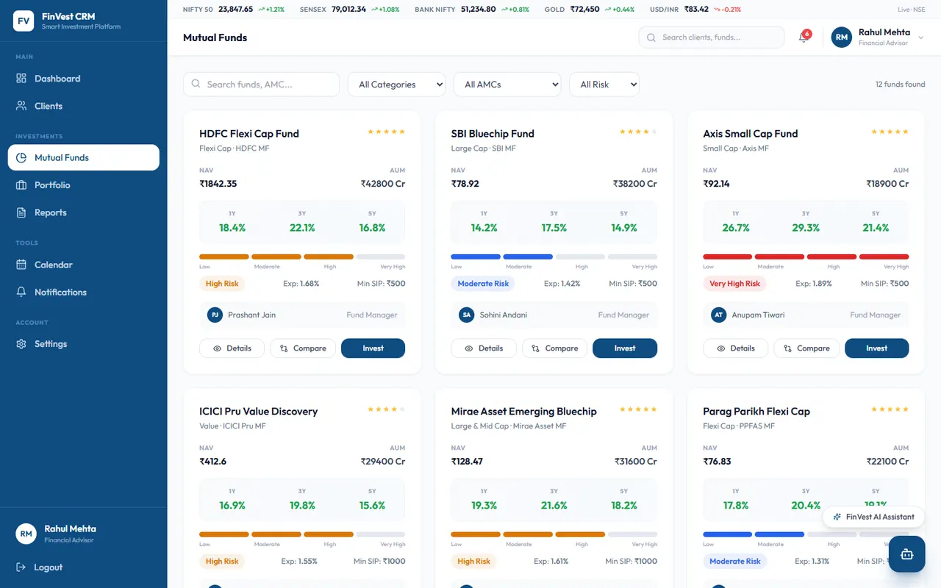Image resolution: width=941 pixels, height=588 pixels.
Task: Click High Risk badge on HDFC card
Action: pos(222,284)
